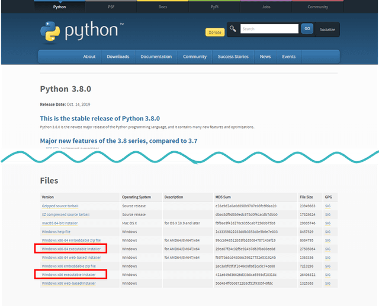Select the Files section heading
379x306 pixels.
49,181
